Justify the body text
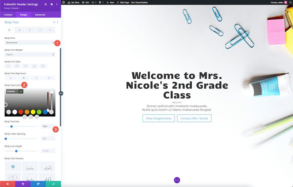 pos(49,78)
